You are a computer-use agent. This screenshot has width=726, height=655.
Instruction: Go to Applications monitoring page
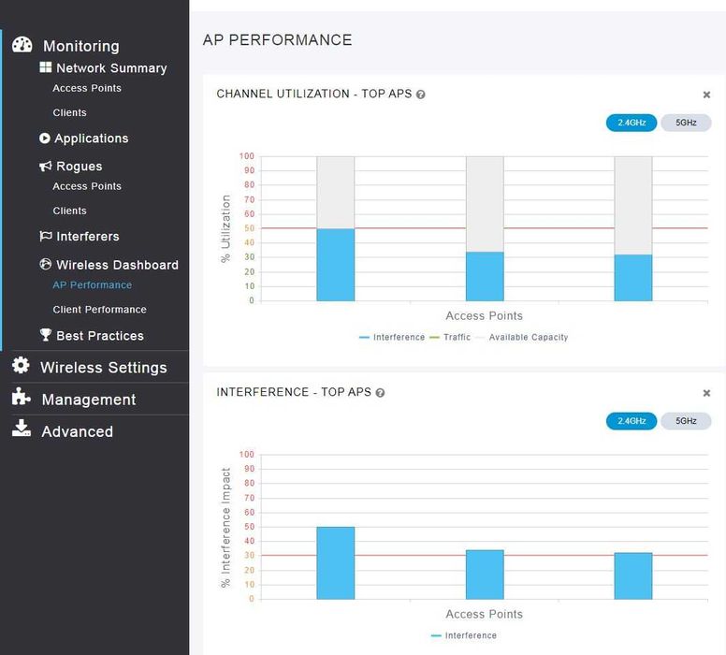(x=92, y=138)
